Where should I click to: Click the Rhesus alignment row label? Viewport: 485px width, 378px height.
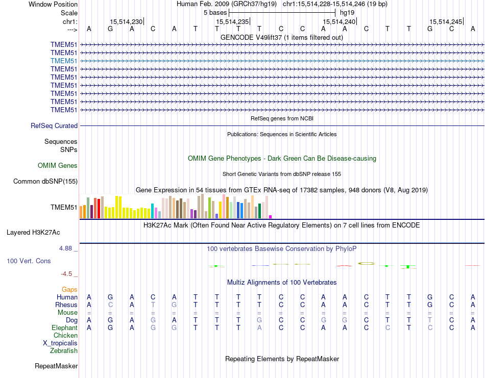pyautogui.click(x=66, y=305)
